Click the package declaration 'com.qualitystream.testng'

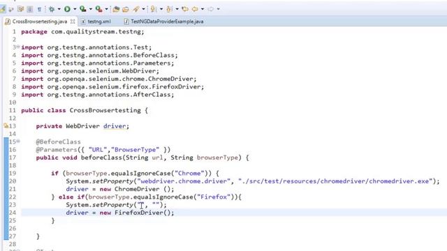click(96, 31)
